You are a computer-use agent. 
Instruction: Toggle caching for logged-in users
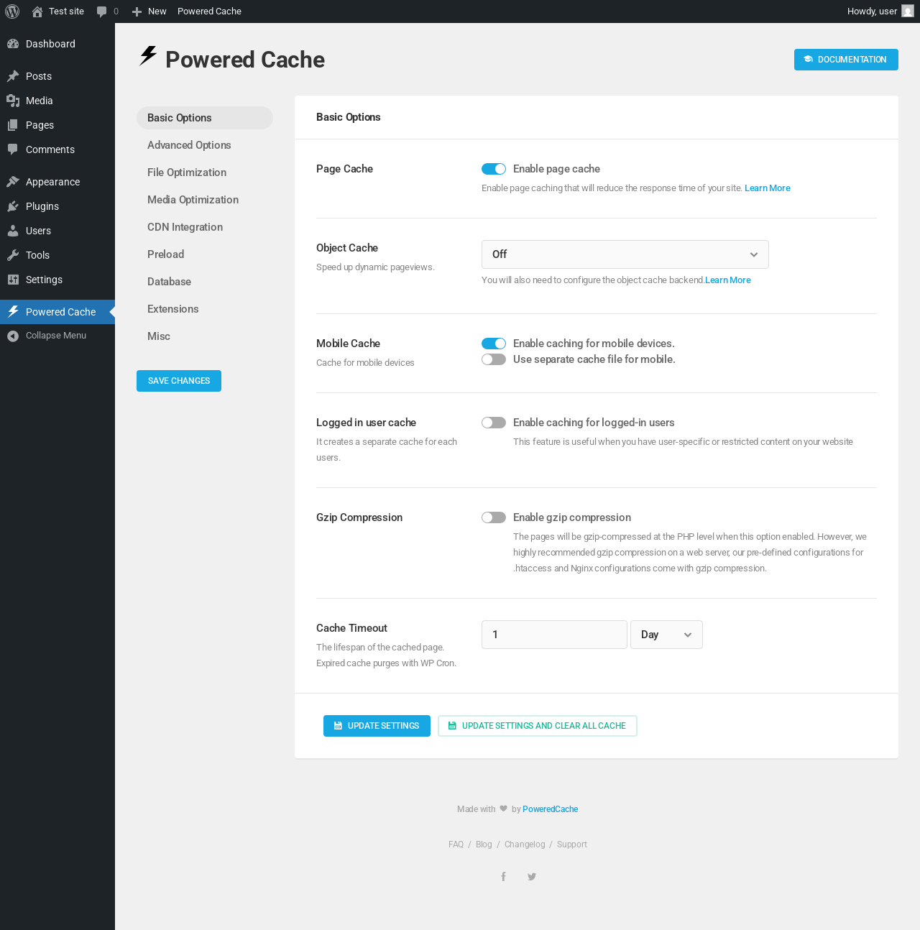point(494,423)
